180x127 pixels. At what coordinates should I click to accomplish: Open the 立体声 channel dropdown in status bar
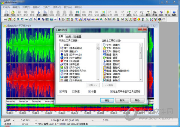13,120
